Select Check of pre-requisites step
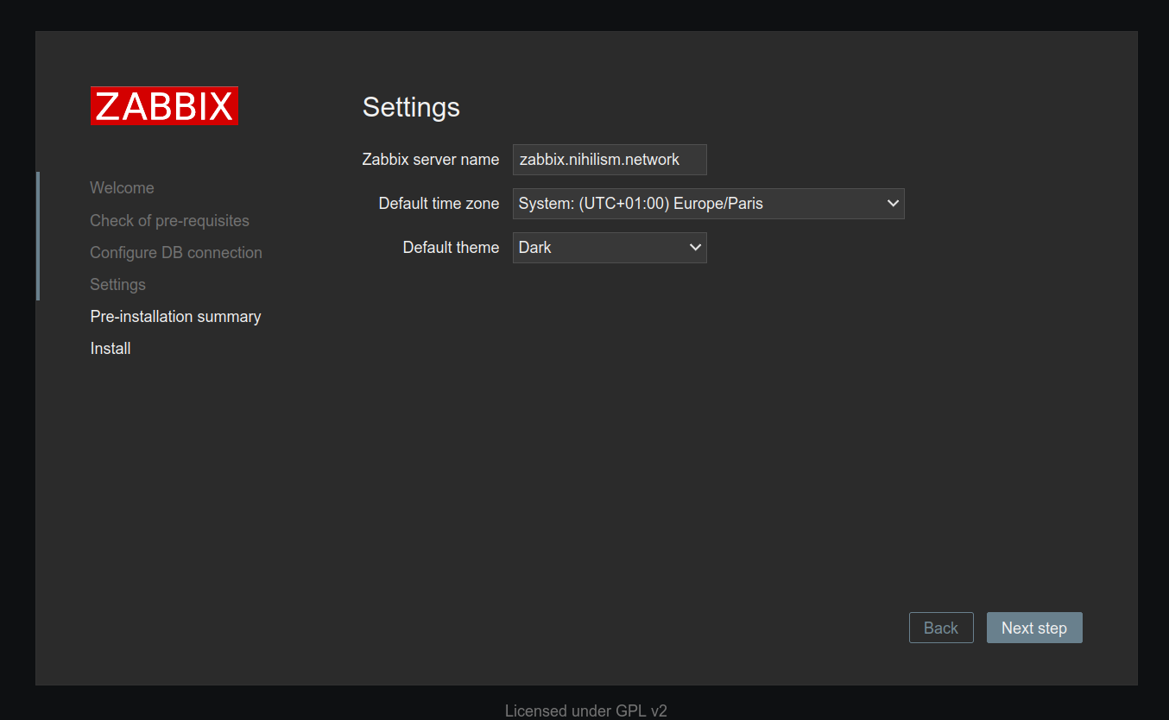This screenshot has width=1169, height=720. pos(169,221)
